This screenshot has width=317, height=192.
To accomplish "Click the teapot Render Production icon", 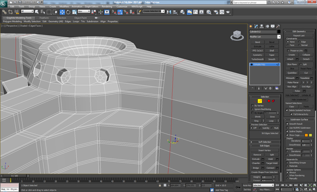I will pos(228,12).
